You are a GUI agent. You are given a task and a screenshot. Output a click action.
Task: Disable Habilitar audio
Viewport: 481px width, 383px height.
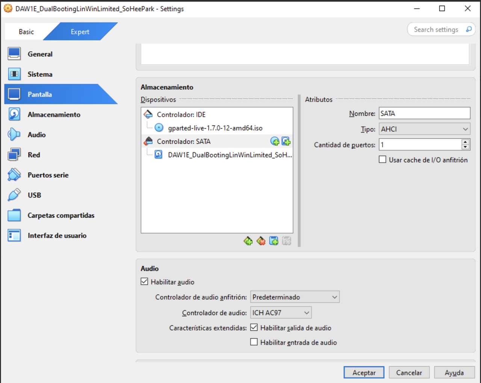coord(144,281)
